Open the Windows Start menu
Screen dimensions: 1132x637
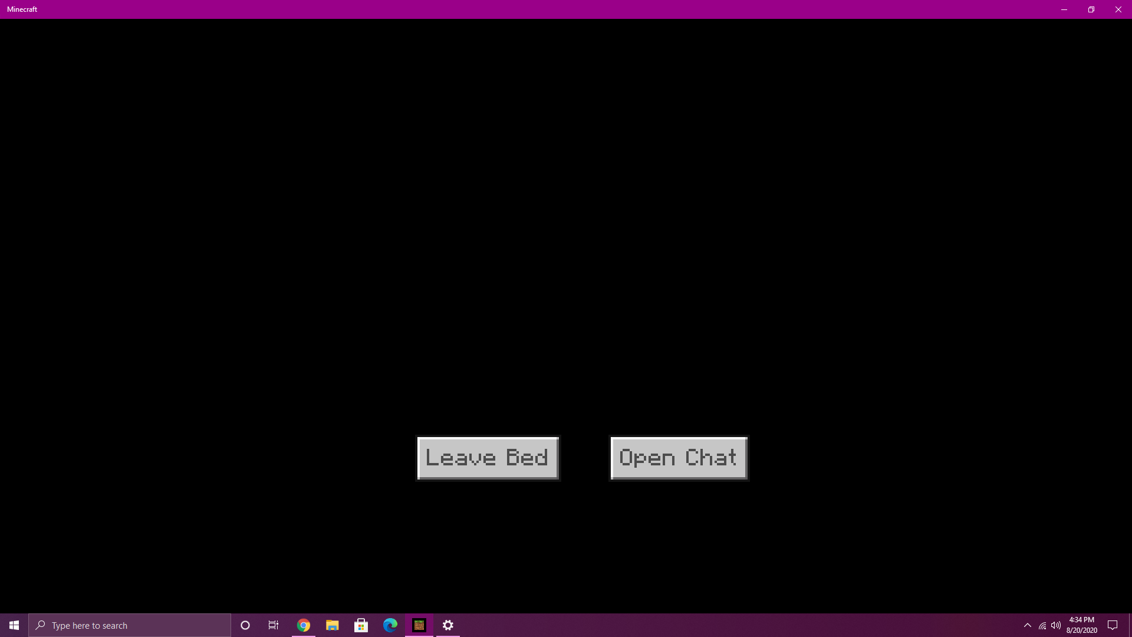pos(14,625)
